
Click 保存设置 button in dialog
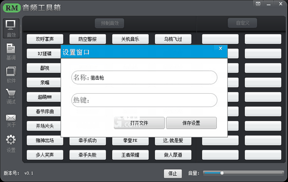point(191,123)
